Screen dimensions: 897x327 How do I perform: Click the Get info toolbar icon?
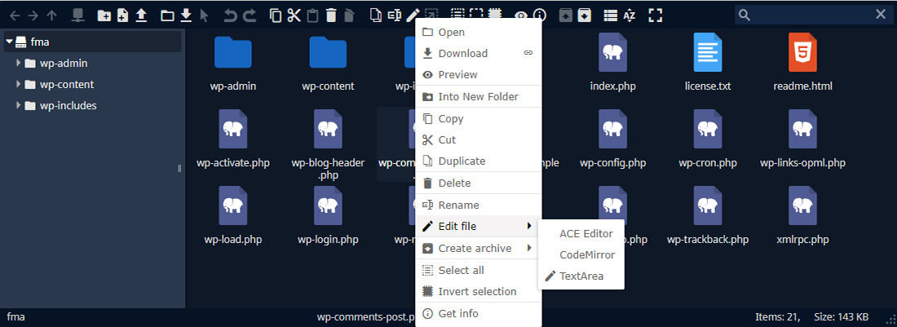pyautogui.click(x=540, y=15)
